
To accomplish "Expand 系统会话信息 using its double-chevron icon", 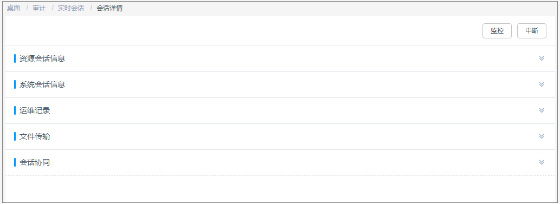I will click(542, 84).
